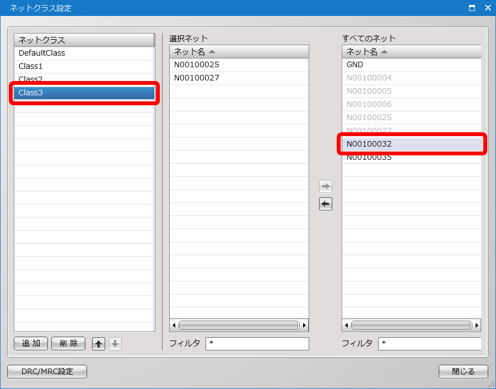Viewport: 496px width, 389px height.
Task: Click the 閉じる button
Action: 463,371
